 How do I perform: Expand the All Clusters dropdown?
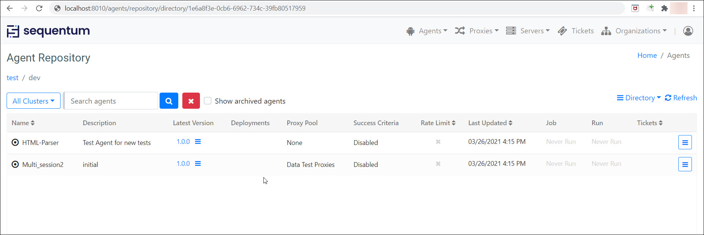click(33, 101)
